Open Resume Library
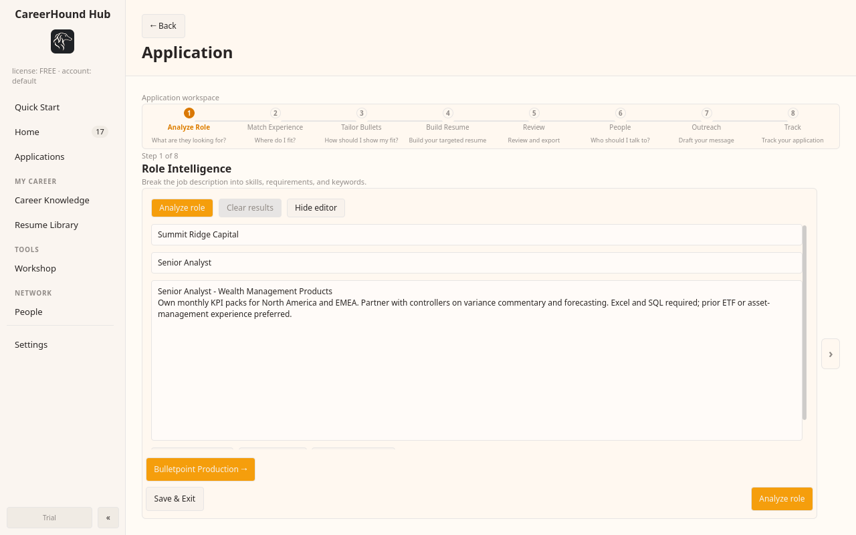This screenshot has height=535, width=856. click(60, 225)
